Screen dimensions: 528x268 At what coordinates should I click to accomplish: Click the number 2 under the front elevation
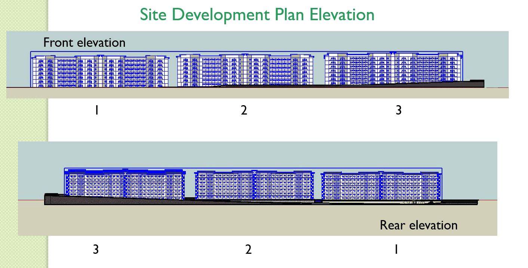coord(244,110)
